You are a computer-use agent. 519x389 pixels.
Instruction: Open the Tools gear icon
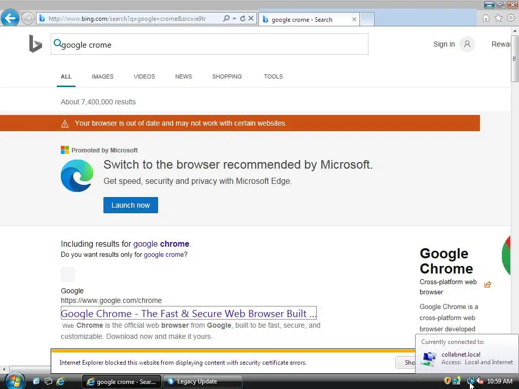click(511, 18)
